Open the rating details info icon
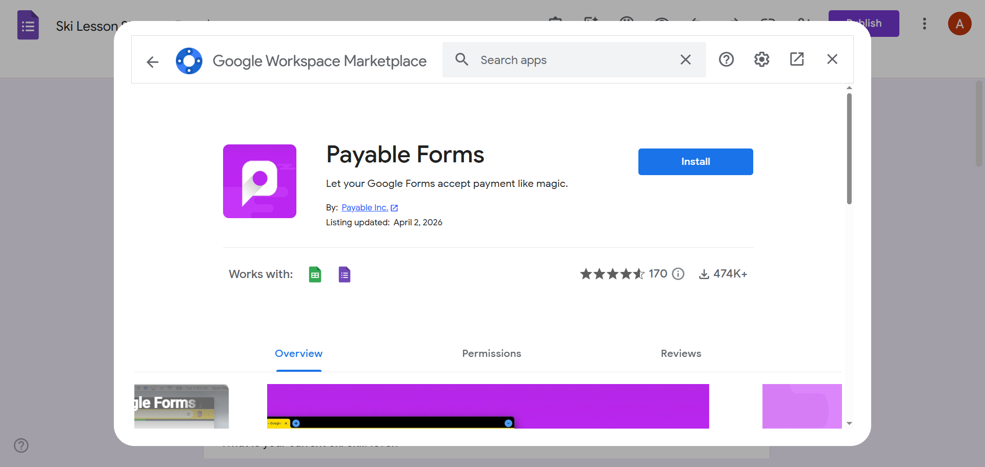Image resolution: width=985 pixels, height=467 pixels. pyautogui.click(x=678, y=274)
